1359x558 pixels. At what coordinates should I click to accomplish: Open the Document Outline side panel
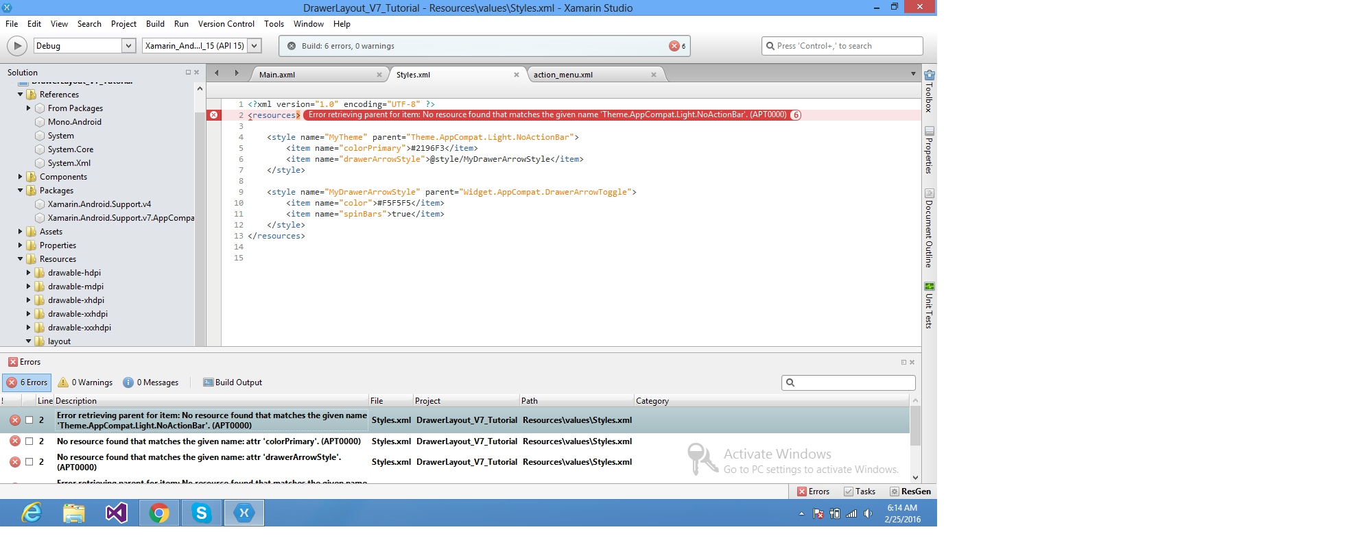[929, 228]
